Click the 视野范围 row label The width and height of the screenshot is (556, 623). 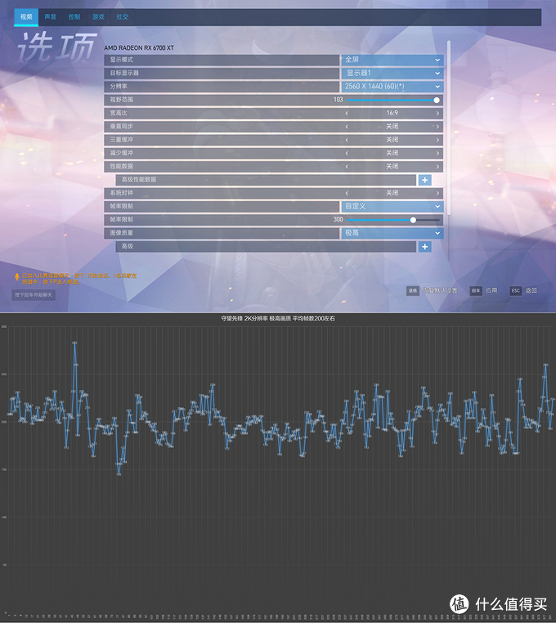click(x=122, y=100)
